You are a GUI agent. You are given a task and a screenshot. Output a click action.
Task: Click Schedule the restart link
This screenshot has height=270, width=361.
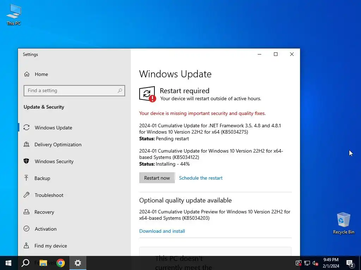[201, 178]
